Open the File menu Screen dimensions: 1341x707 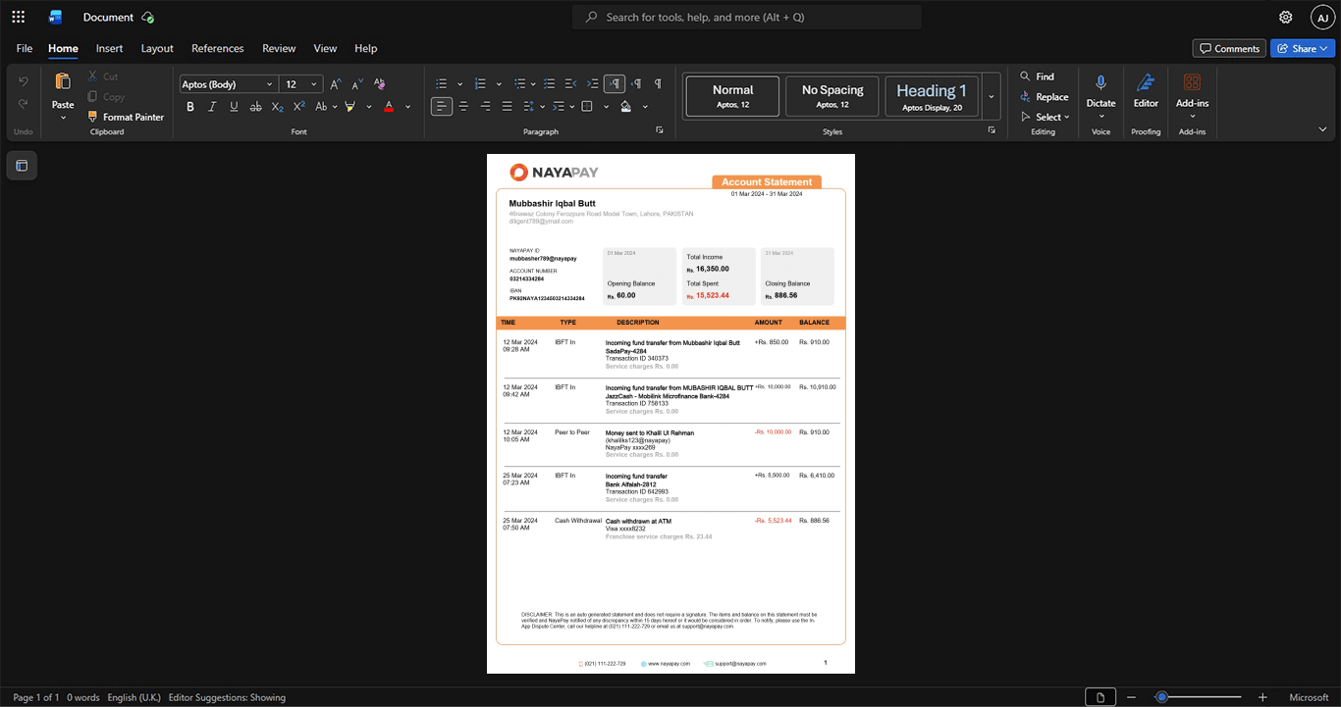tap(25, 48)
